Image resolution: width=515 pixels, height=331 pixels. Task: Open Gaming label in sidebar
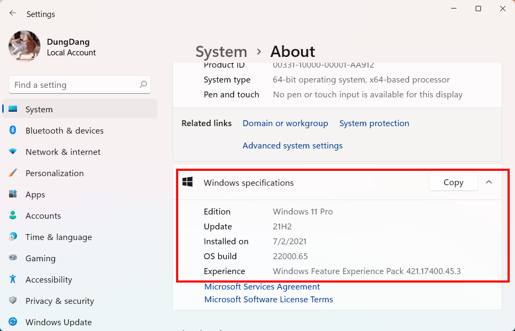(40, 259)
